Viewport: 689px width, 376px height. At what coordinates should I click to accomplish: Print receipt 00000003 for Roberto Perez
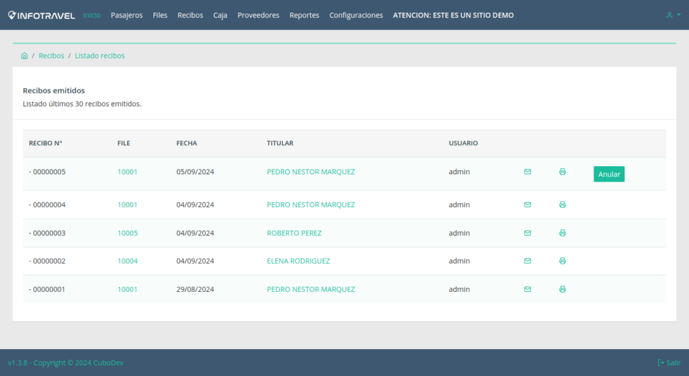coord(563,233)
